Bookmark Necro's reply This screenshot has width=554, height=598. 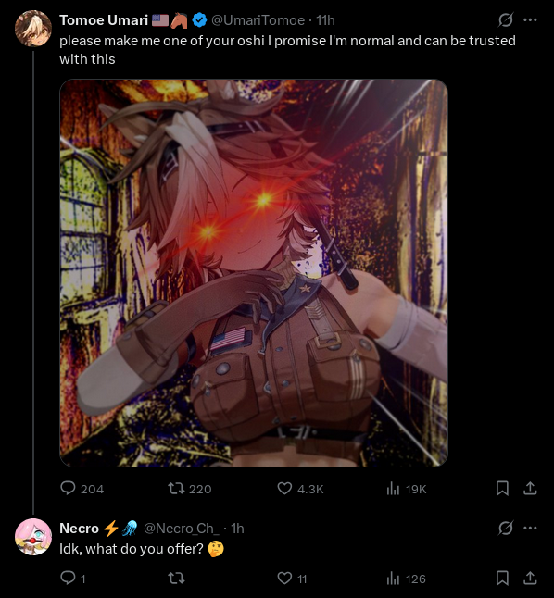pyautogui.click(x=502, y=579)
